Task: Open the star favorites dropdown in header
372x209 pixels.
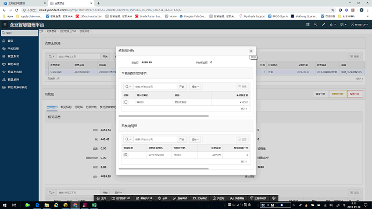Action: [332, 24]
